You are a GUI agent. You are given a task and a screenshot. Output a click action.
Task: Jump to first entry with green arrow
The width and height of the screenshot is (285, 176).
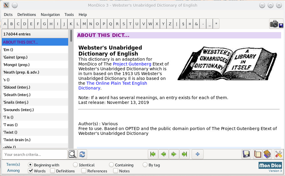153,154
